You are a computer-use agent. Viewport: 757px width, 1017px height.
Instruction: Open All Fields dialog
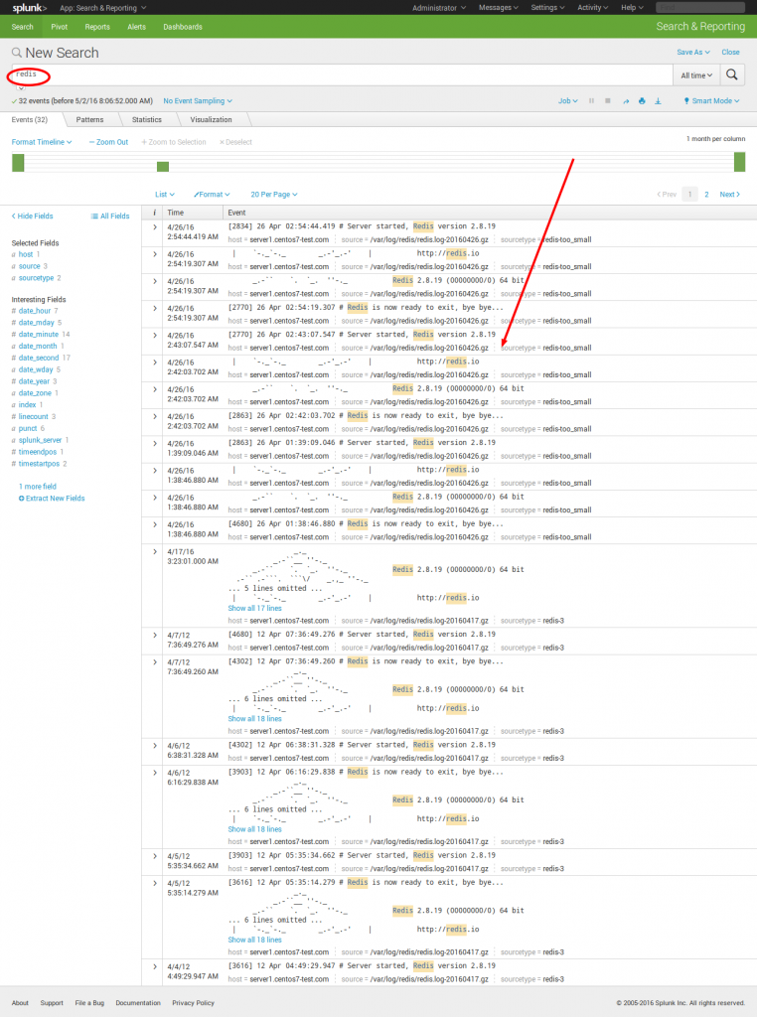coord(110,216)
